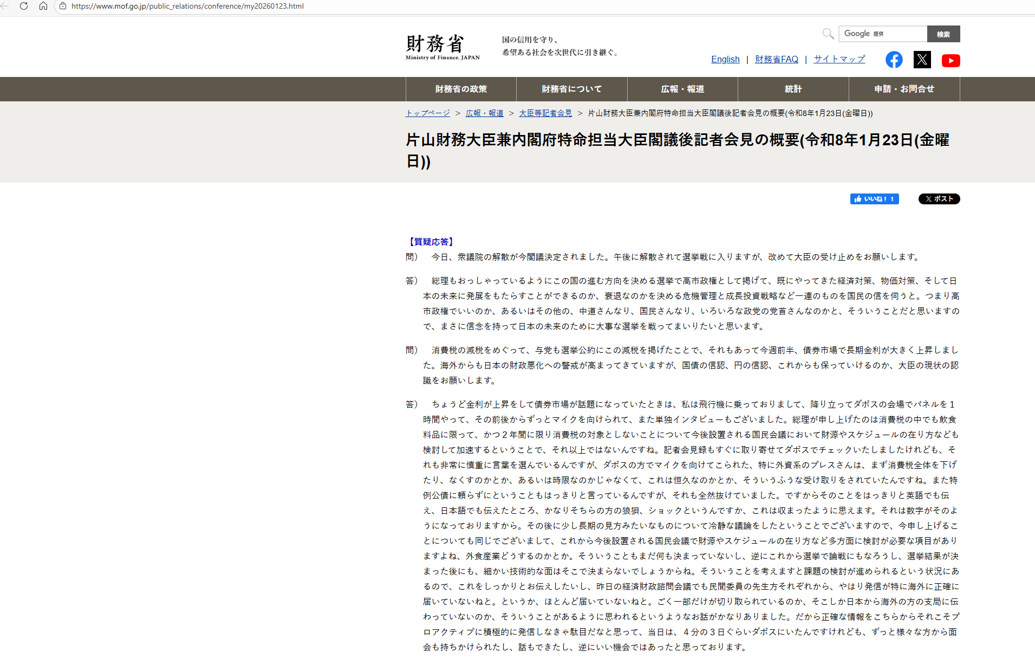This screenshot has width=1035, height=658.
Task: Click the browser home icon
Action: (x=43, y=6)
